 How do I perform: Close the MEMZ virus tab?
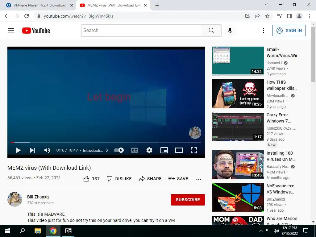[145, 6]
